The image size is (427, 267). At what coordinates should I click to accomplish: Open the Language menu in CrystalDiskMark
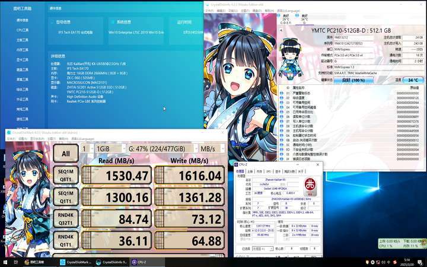click(83, 139)
